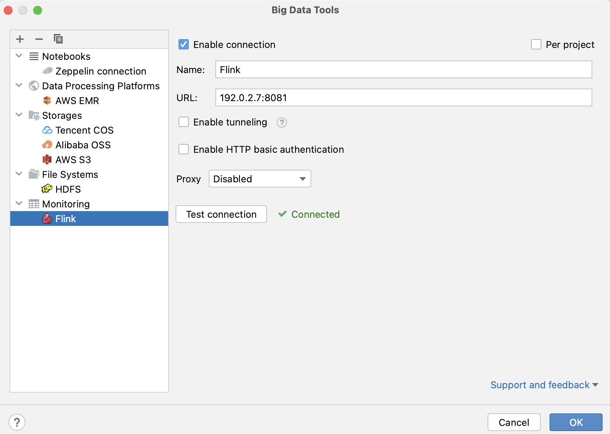Check the Enable tunneling option
This screenshot has height=434, width=610.
tap(184, 122)
